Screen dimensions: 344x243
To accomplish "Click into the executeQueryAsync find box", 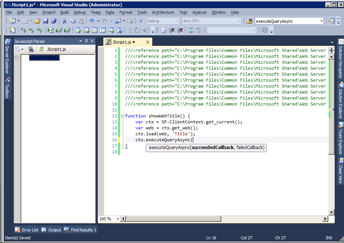I will [x=287, y=21].
